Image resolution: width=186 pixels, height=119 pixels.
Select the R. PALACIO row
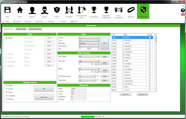(133, 41)
